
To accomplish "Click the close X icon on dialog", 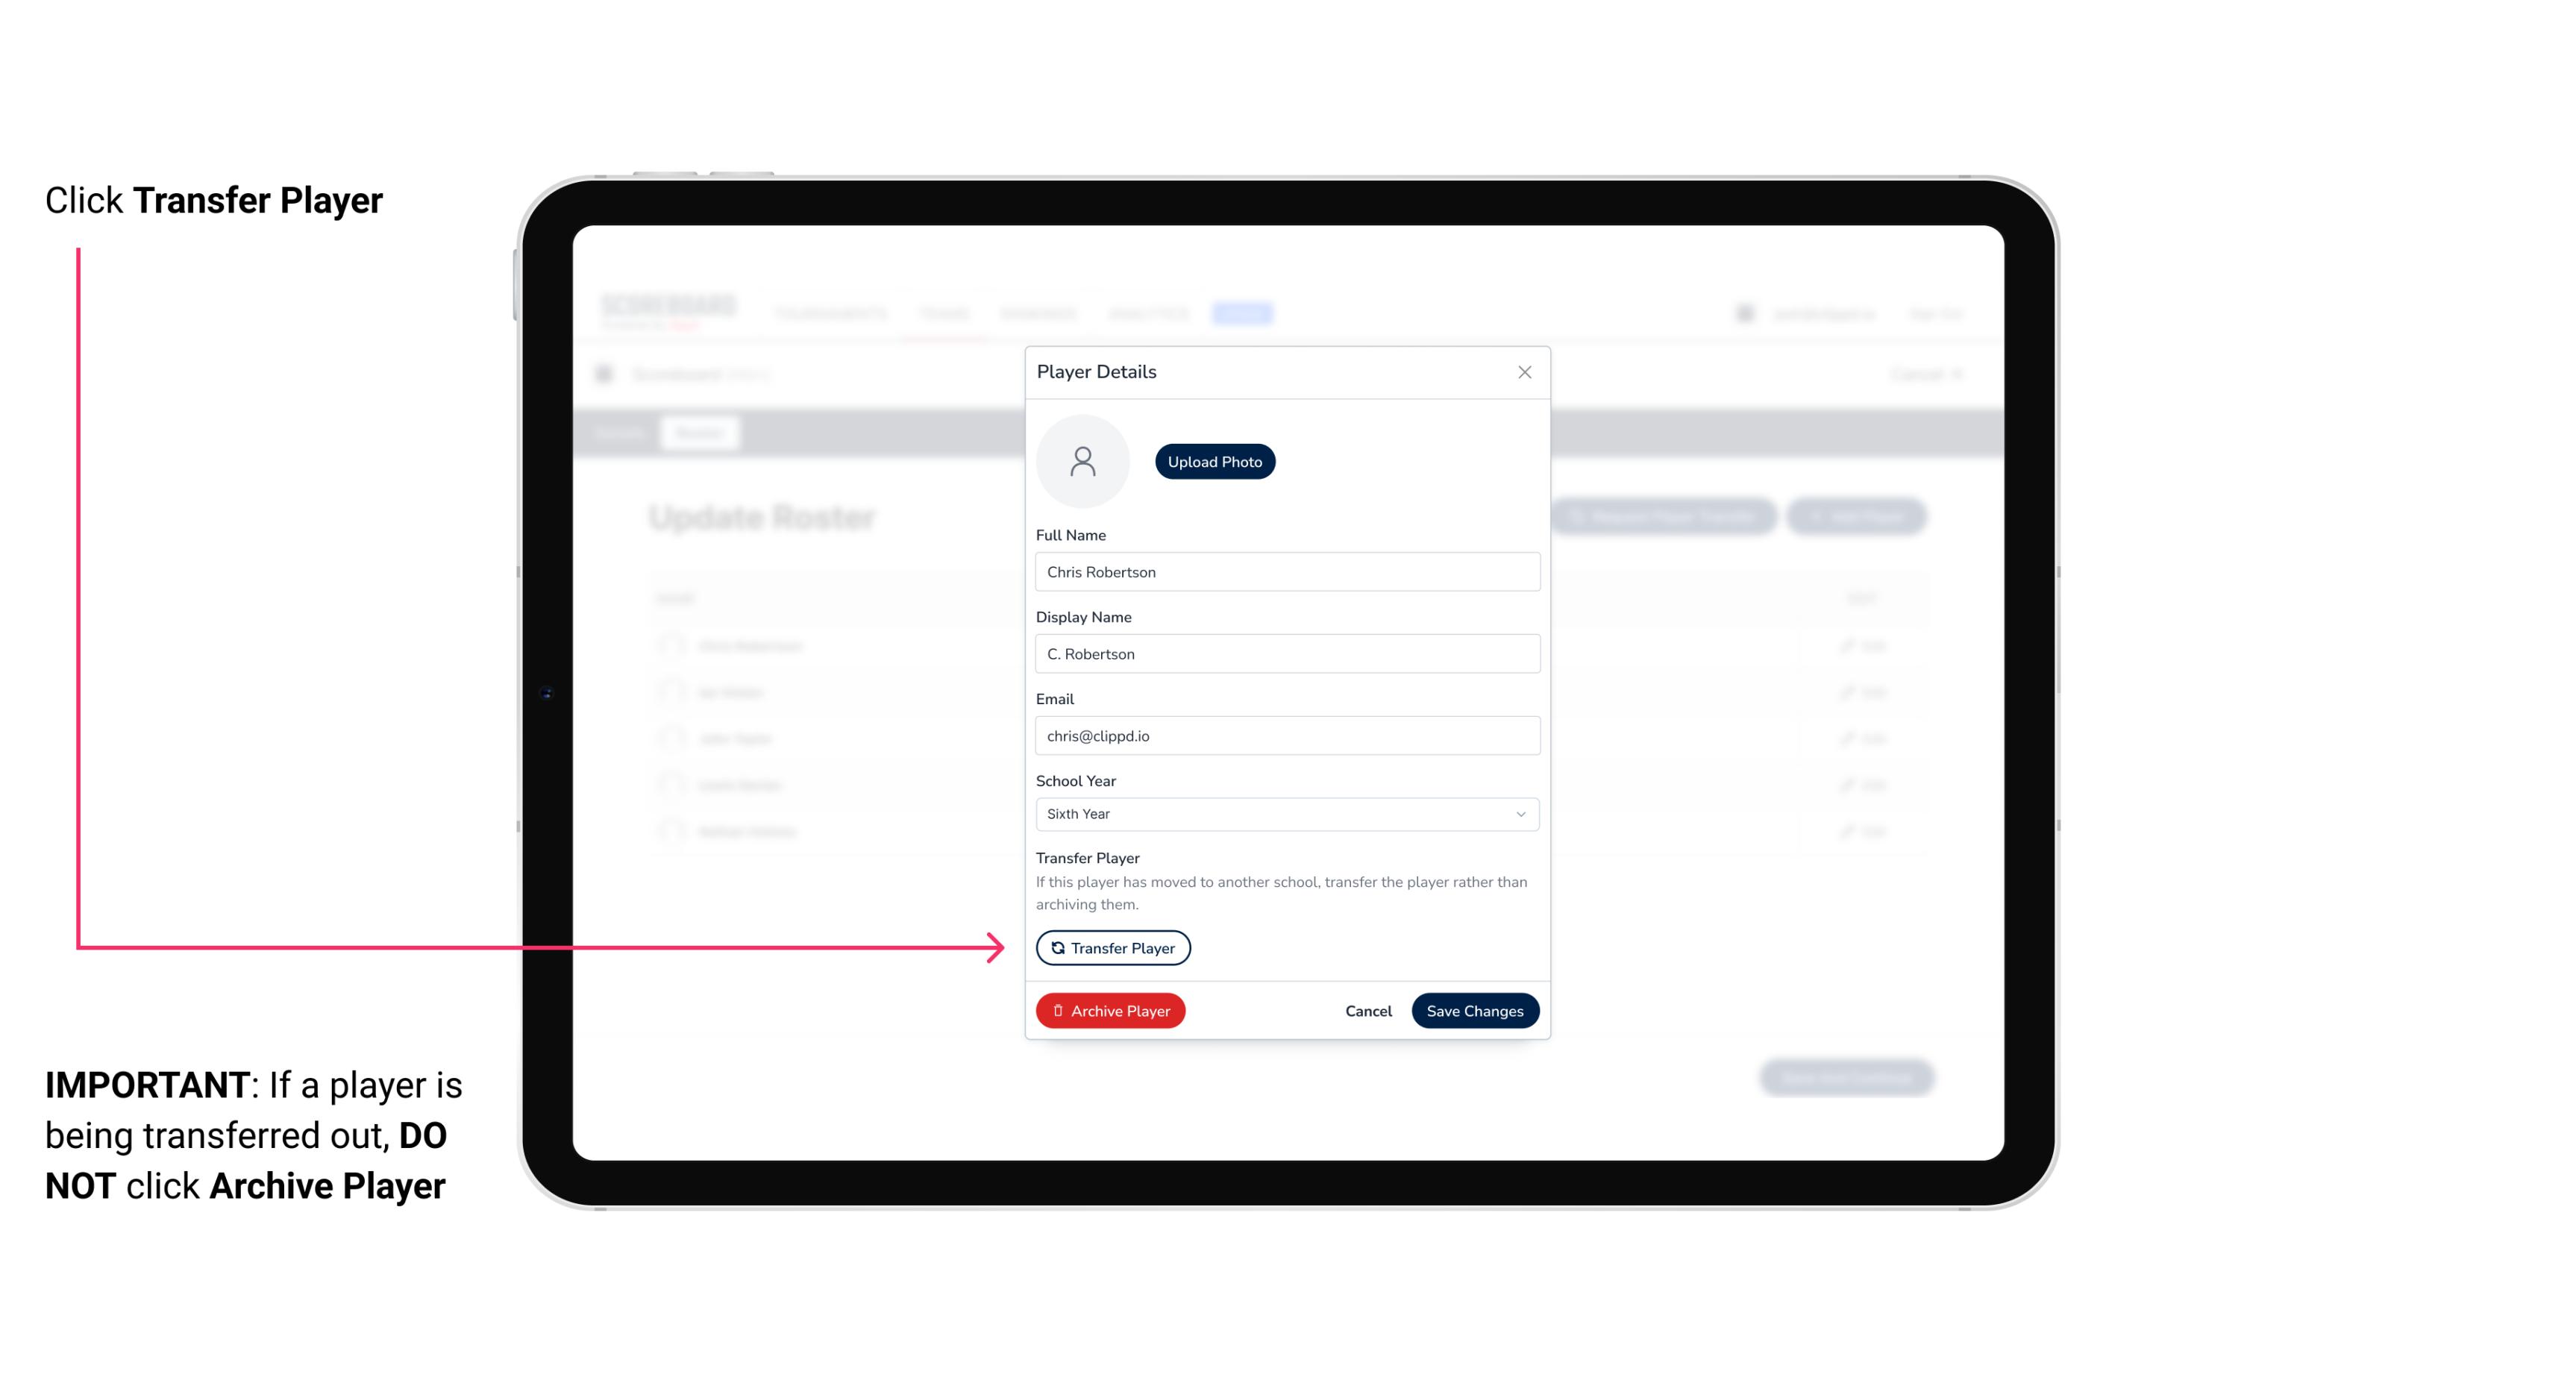I will (x=1524, y=372).
